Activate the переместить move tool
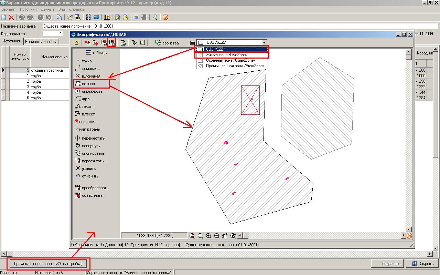 click(93, 138)
